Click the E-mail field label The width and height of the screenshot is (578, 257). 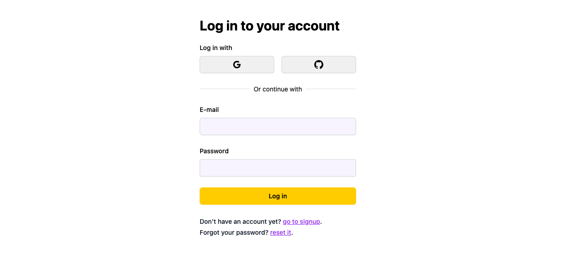(x=209, y=110)
